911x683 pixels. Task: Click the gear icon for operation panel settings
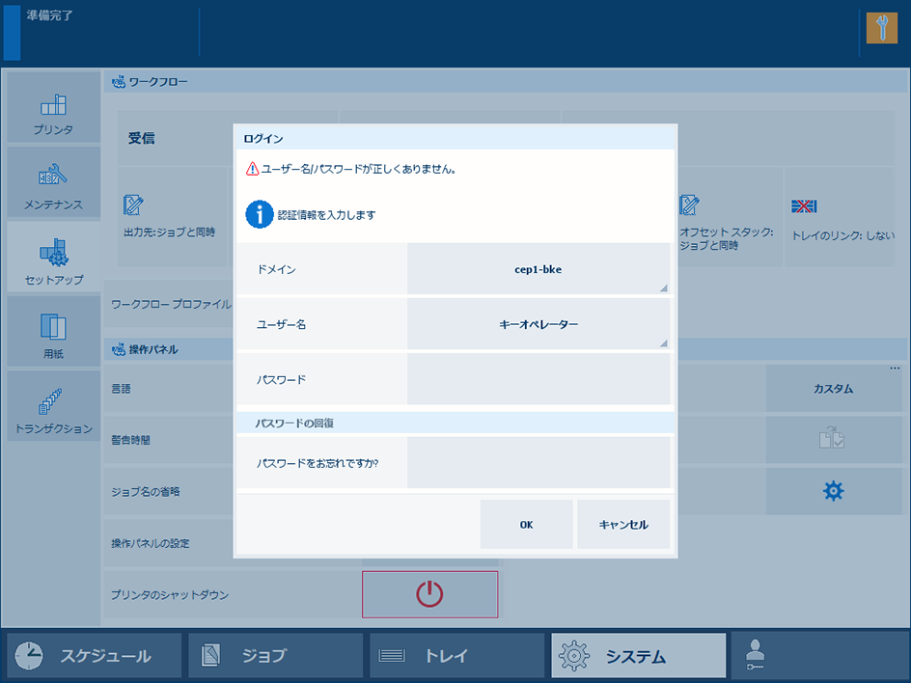[833, 491]
